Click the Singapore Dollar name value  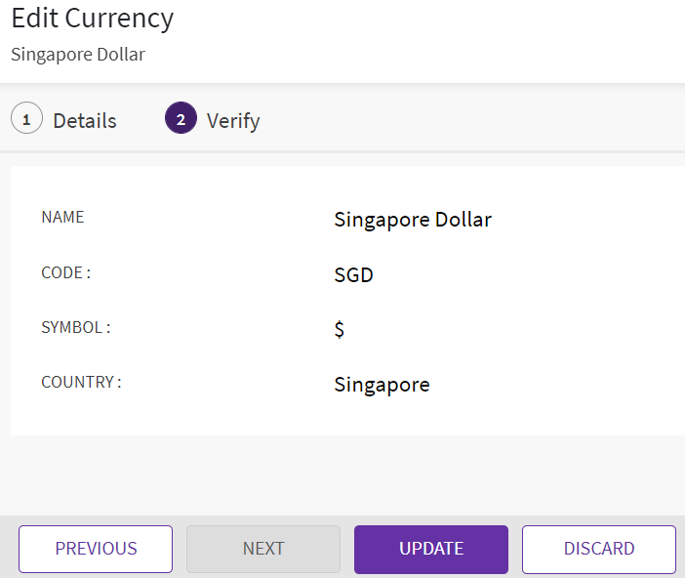(413, 220)
